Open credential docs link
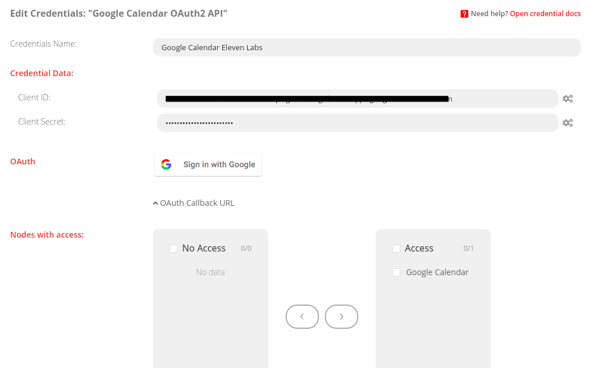This screenshot has height=368, width=592. (x=545, y=14)
